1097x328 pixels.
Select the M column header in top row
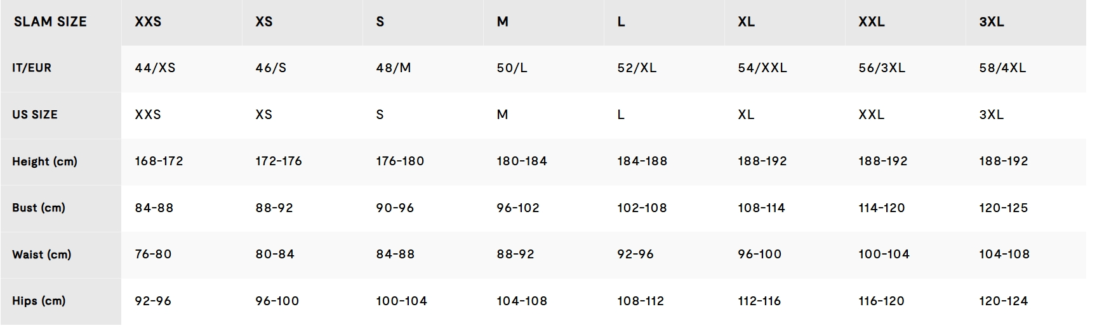coord(502,22)
